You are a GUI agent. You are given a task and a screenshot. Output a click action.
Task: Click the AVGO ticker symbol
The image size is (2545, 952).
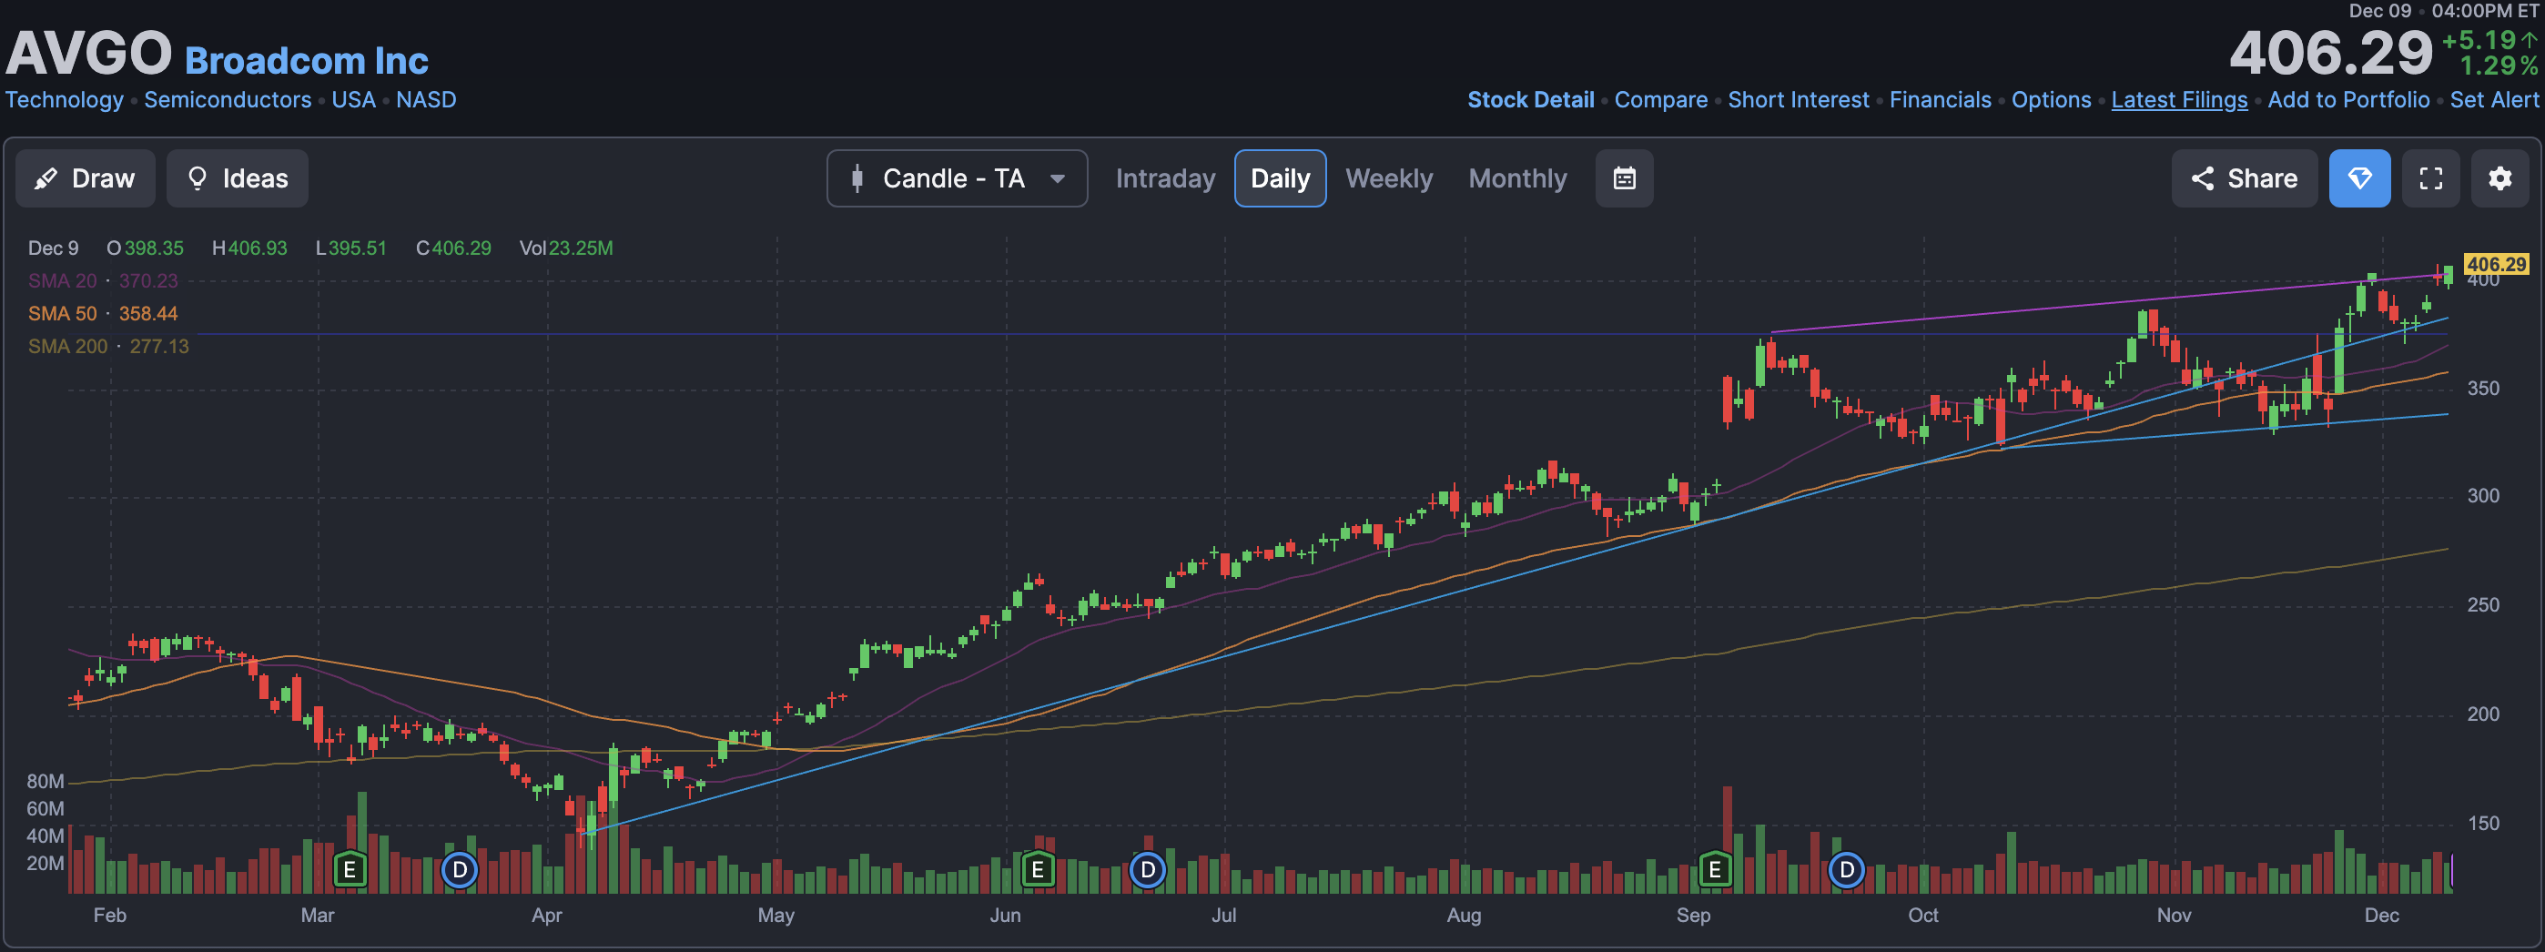click(89, 53)
